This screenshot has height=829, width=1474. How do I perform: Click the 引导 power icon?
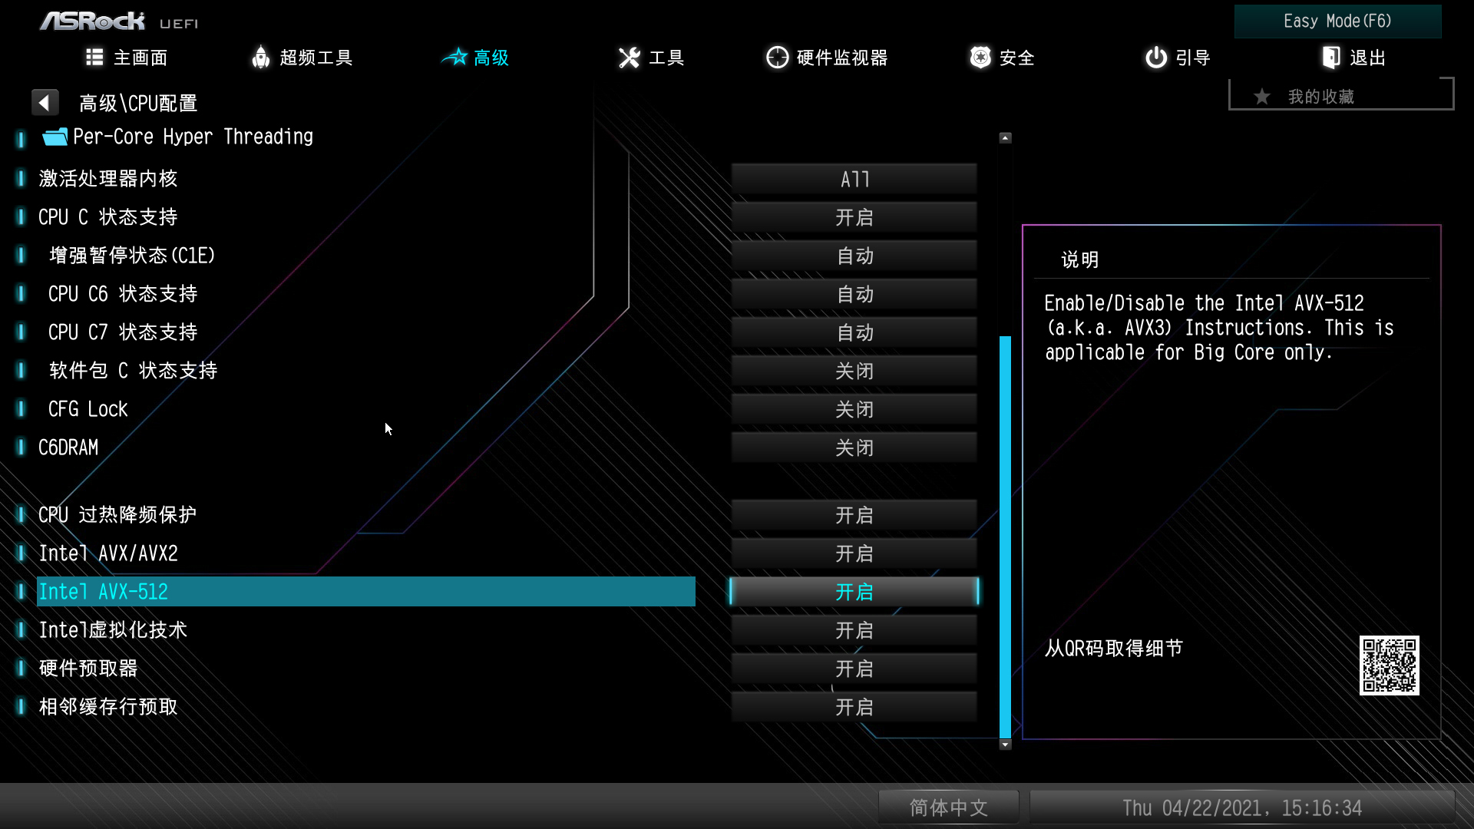click(1155, 58)
